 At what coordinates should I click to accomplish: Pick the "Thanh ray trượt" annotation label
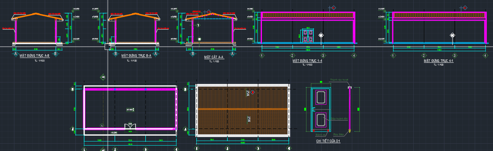[339, 80]
